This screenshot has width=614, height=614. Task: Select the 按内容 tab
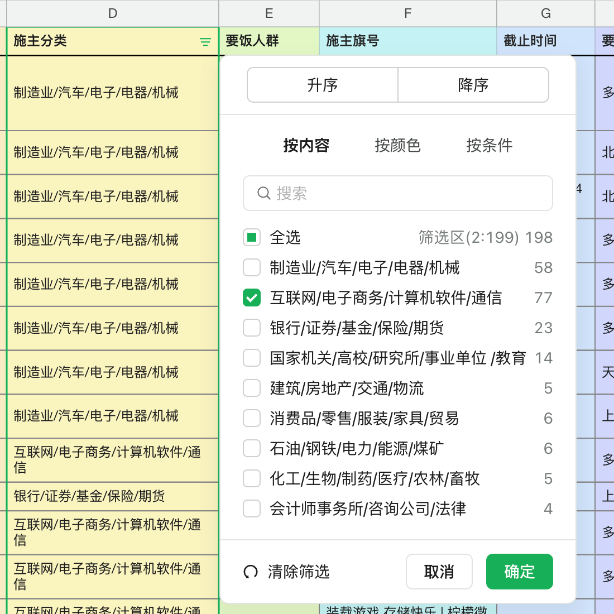coord(306,146)
